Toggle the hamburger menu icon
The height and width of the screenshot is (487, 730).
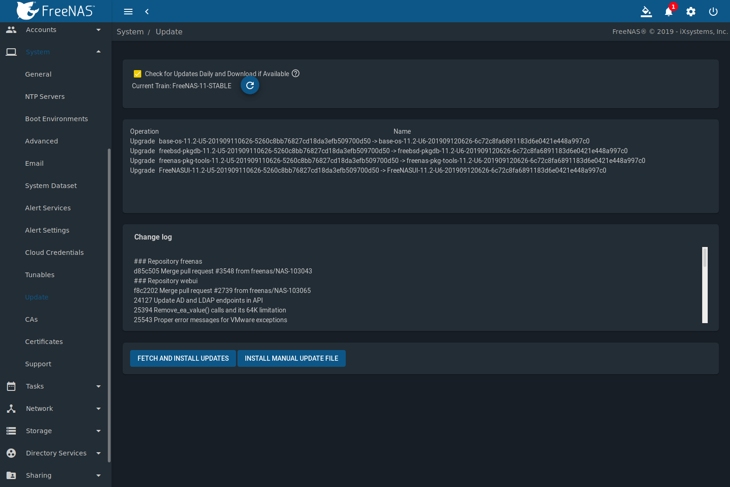pyautogui.click(x=128, y=12)
